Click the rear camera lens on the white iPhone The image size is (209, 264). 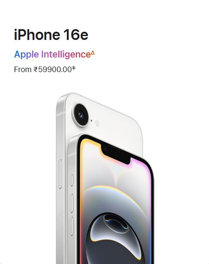(x=81, y=115)
